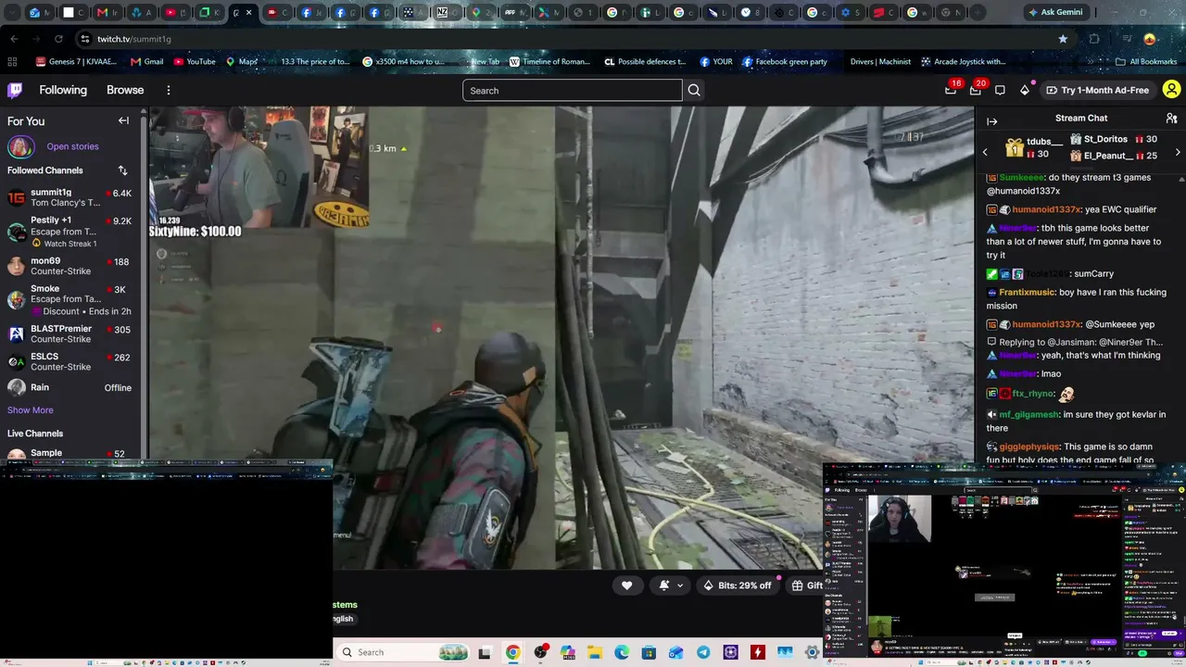The width and height of the screenshot is (1186, 667).
Task: Open File Explorer from the taskbar
Action: point(594,652)
